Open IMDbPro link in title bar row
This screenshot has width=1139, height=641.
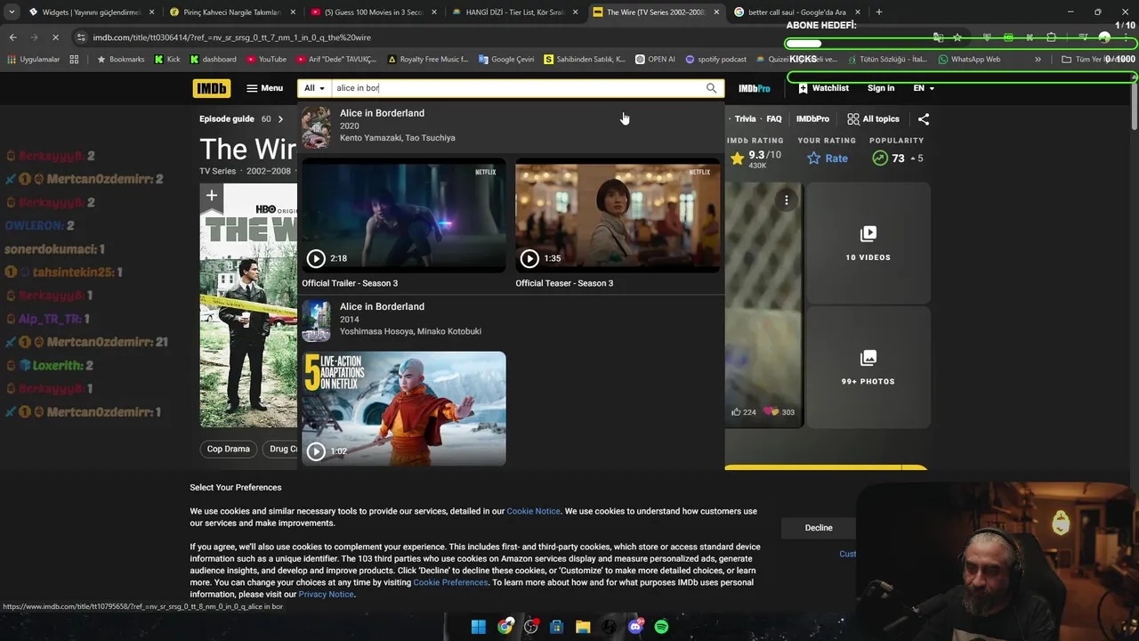(812, 118)
